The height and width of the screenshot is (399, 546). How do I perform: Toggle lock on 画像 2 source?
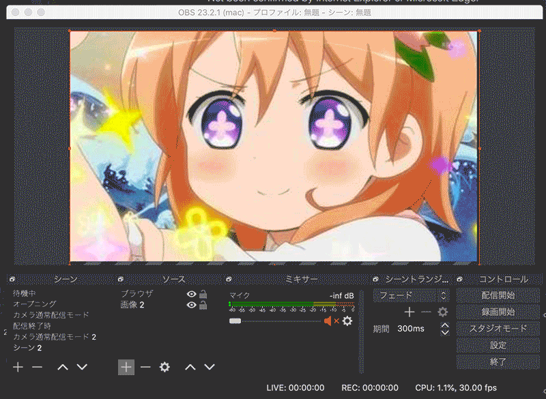pyautogui.click(x=203, y=305)
